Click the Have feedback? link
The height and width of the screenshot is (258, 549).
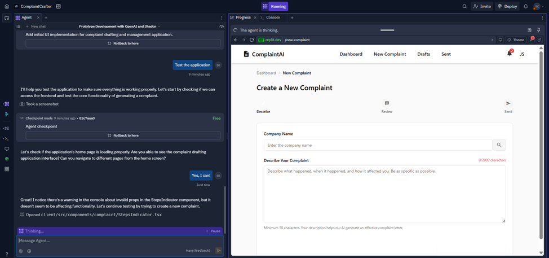[x=198, y=251]
